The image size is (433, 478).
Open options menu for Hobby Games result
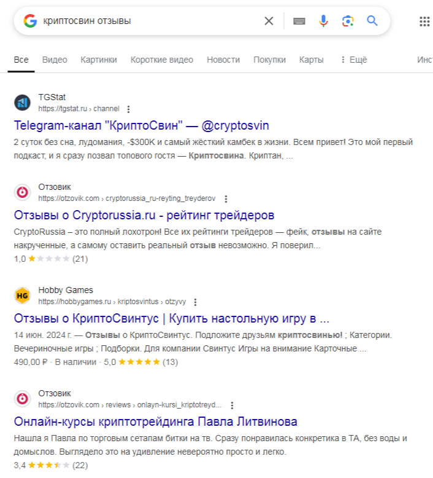195,302
